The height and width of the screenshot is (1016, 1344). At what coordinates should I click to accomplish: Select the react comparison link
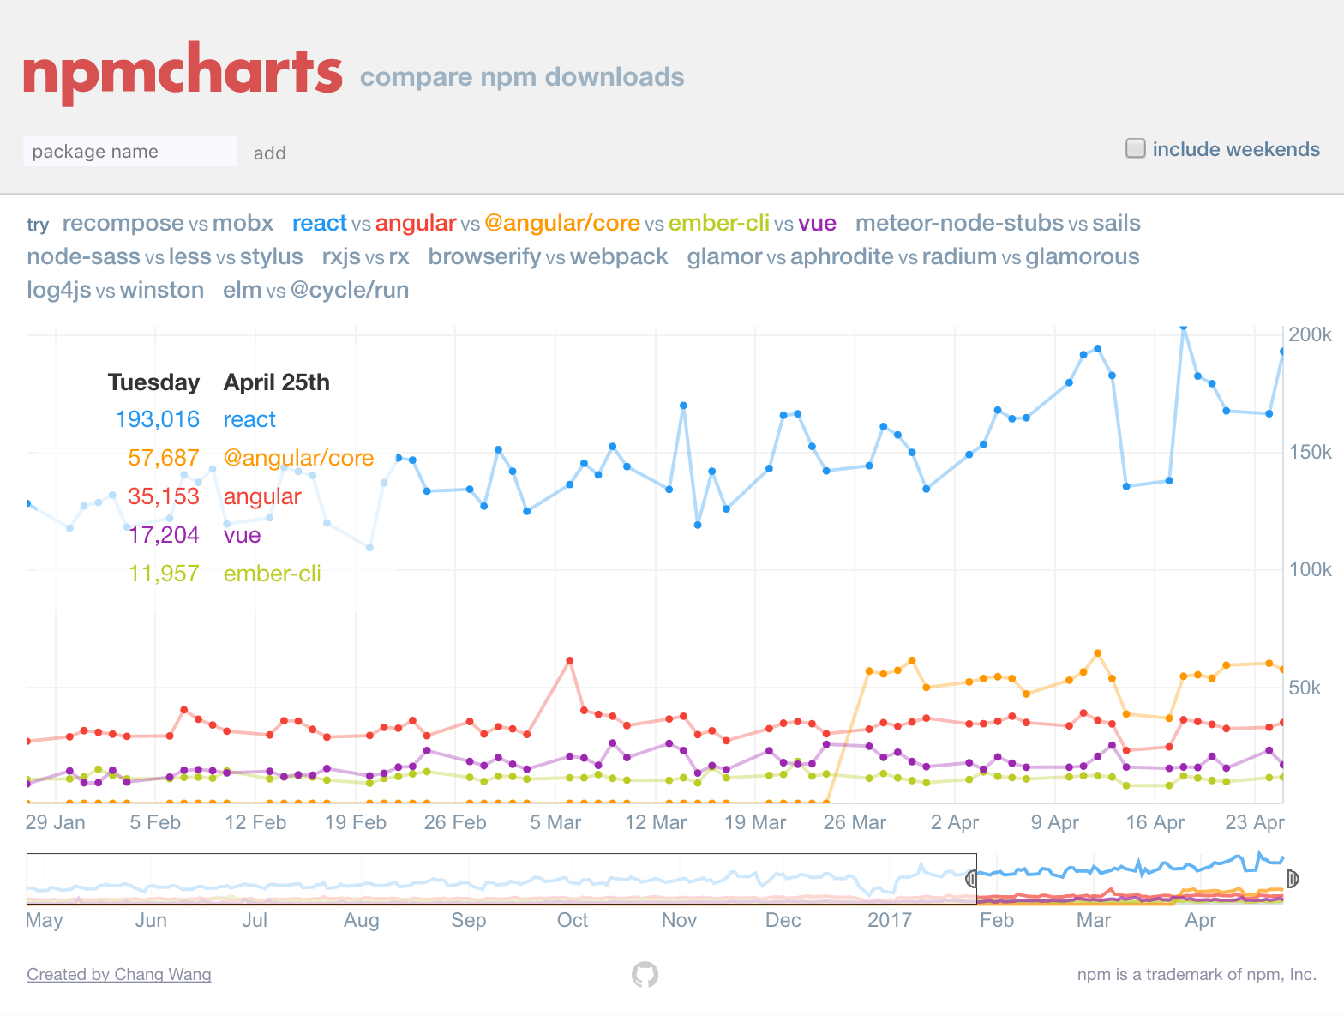pos(564,223)
